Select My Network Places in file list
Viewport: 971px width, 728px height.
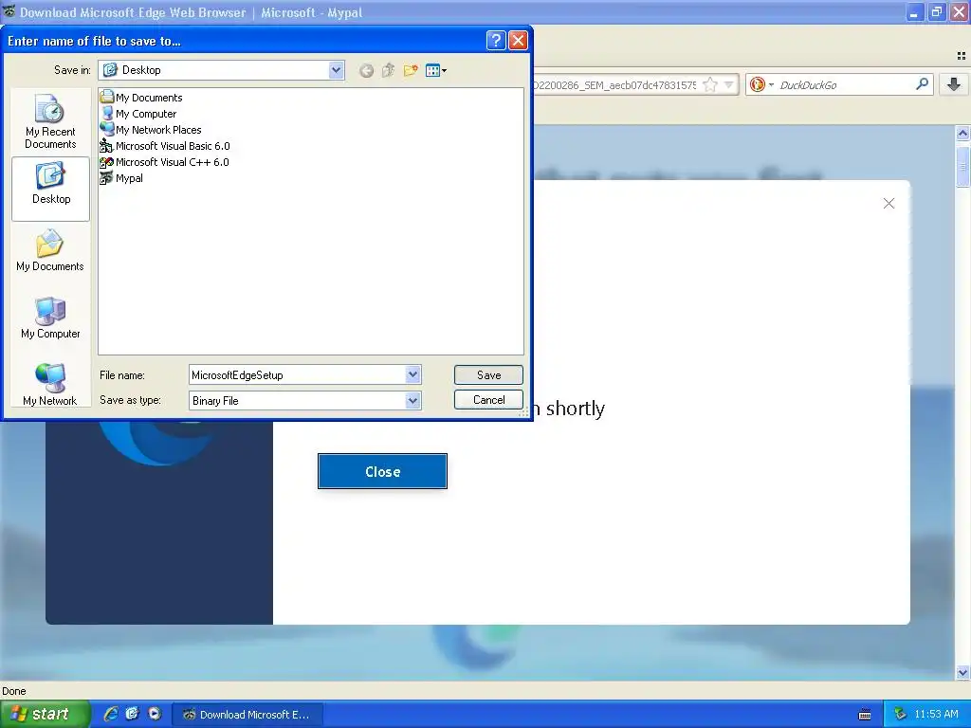[x=151, y=129]
